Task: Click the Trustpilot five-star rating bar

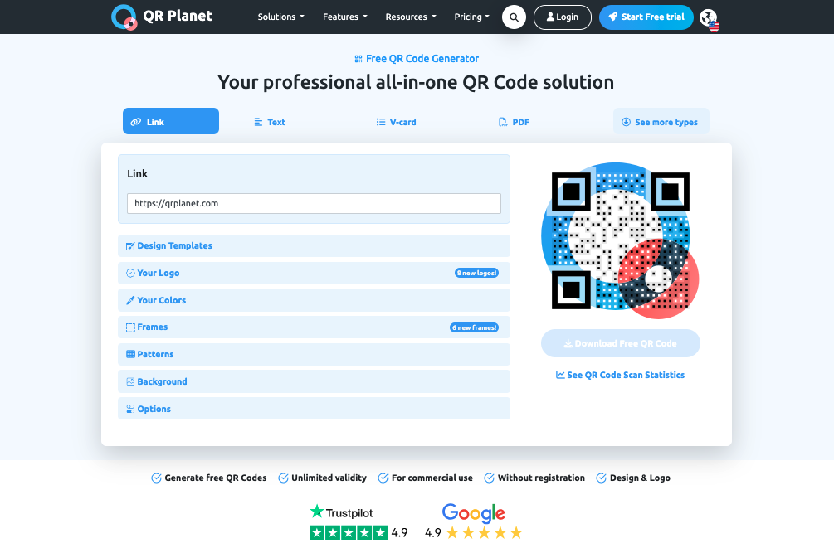Action: coord(349,532)
